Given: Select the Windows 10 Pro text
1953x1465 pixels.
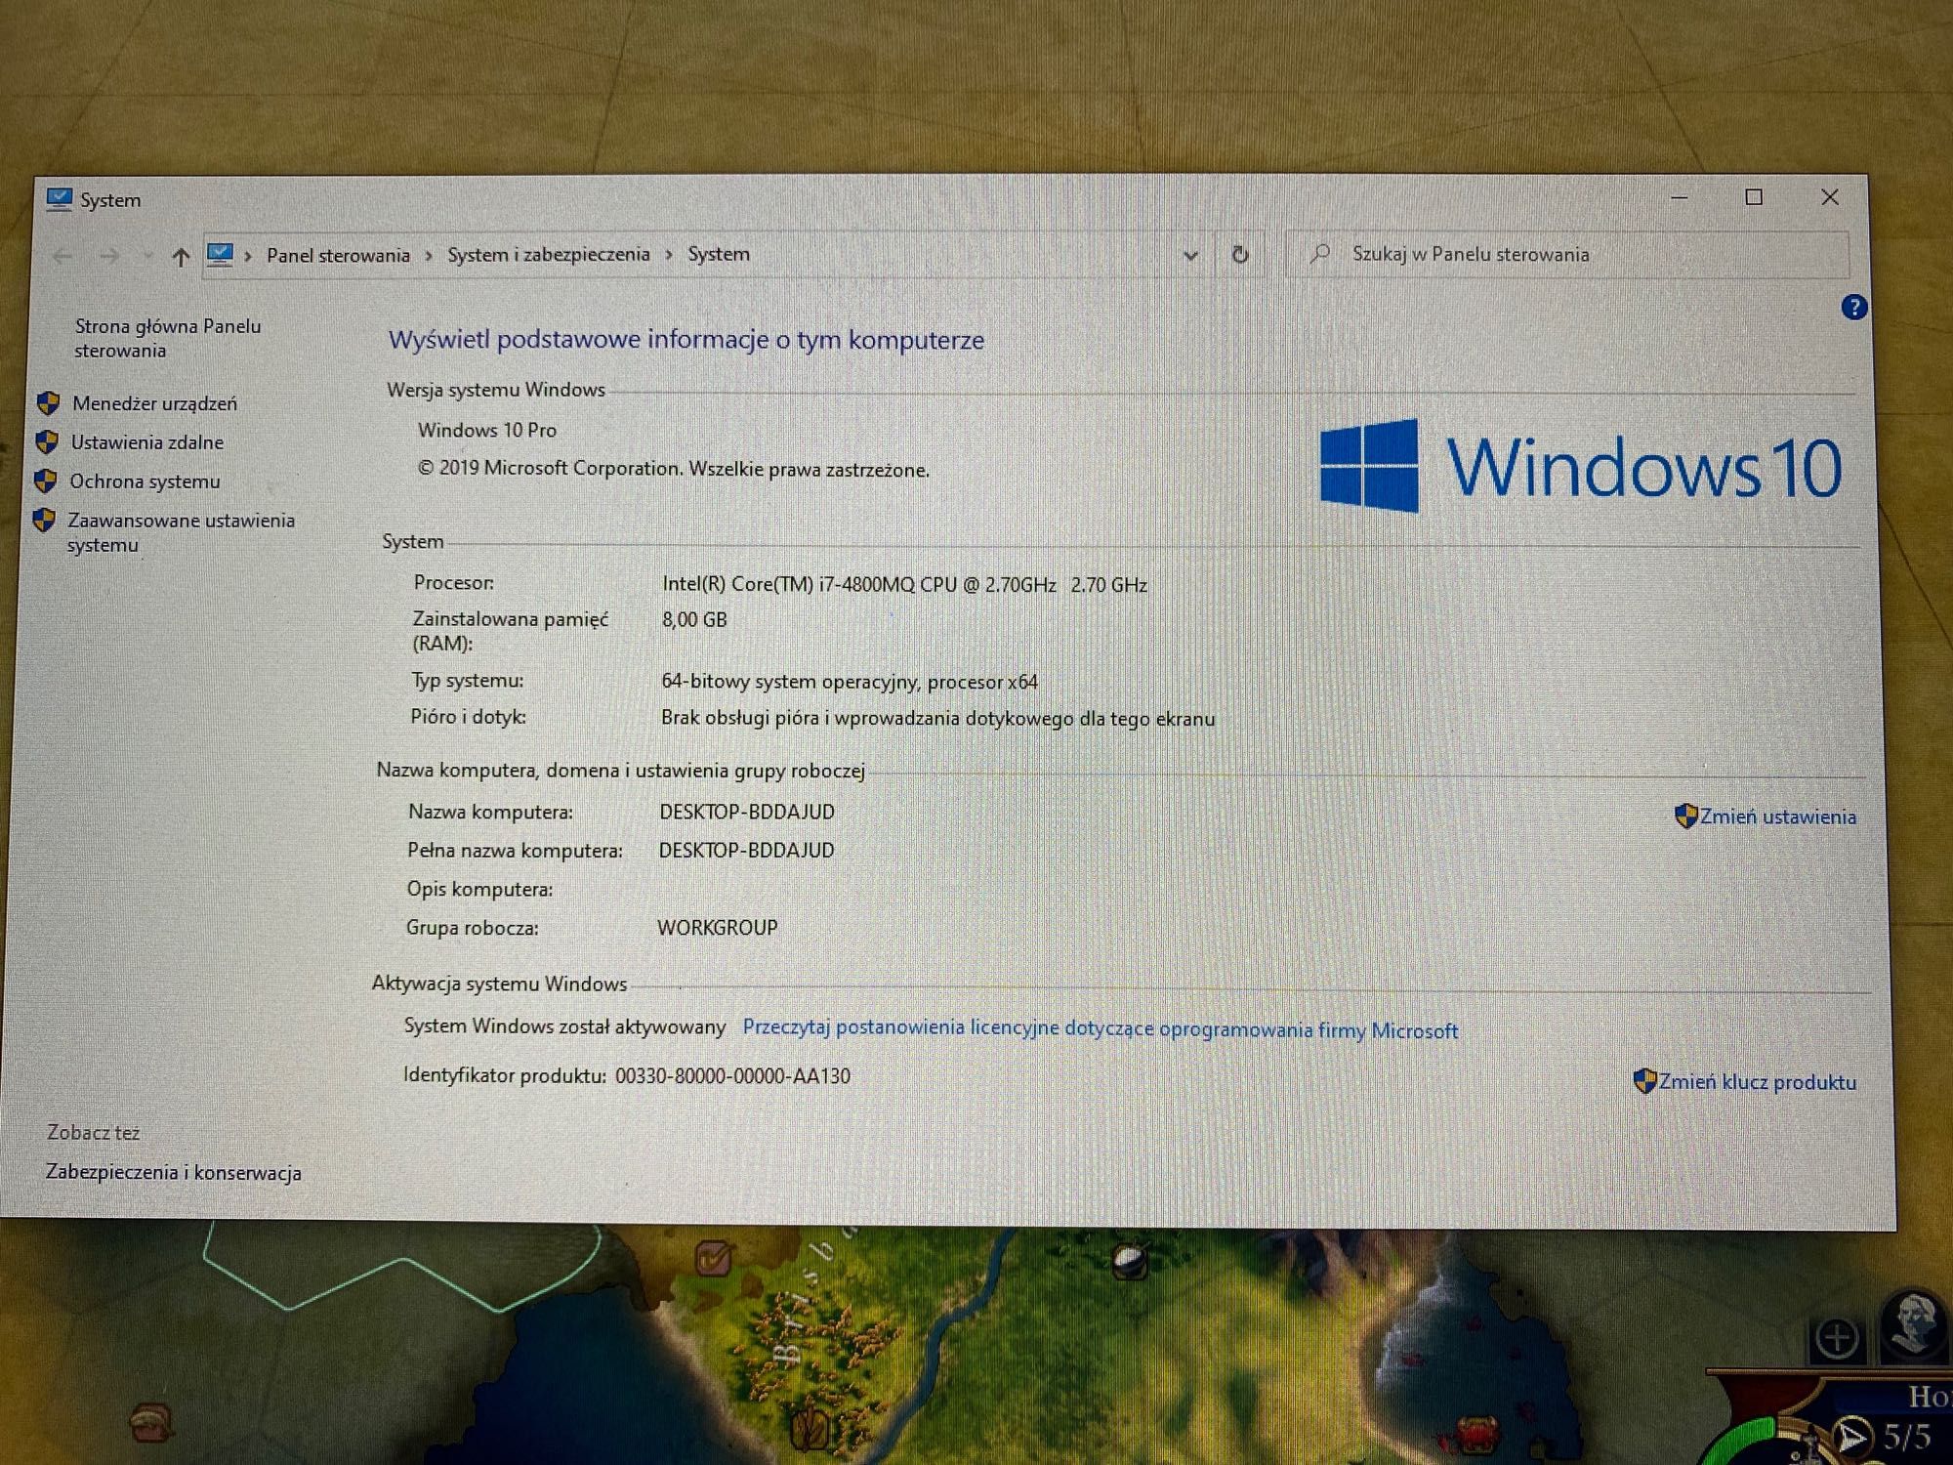Looking at the screenshot, I should tap(487, 430).
